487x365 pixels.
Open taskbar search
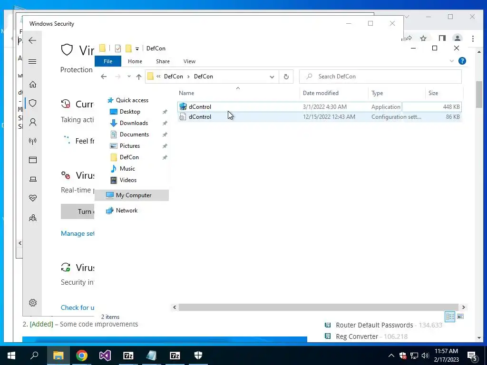point(34,355)
